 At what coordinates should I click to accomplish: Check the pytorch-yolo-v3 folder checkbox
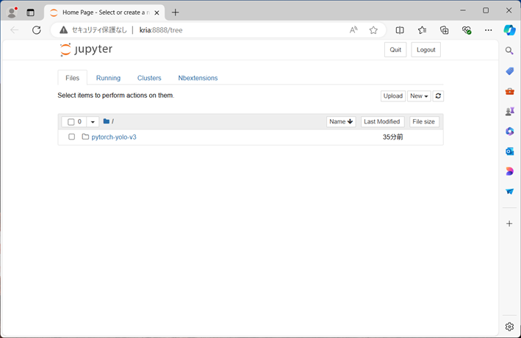pos(71,137)
